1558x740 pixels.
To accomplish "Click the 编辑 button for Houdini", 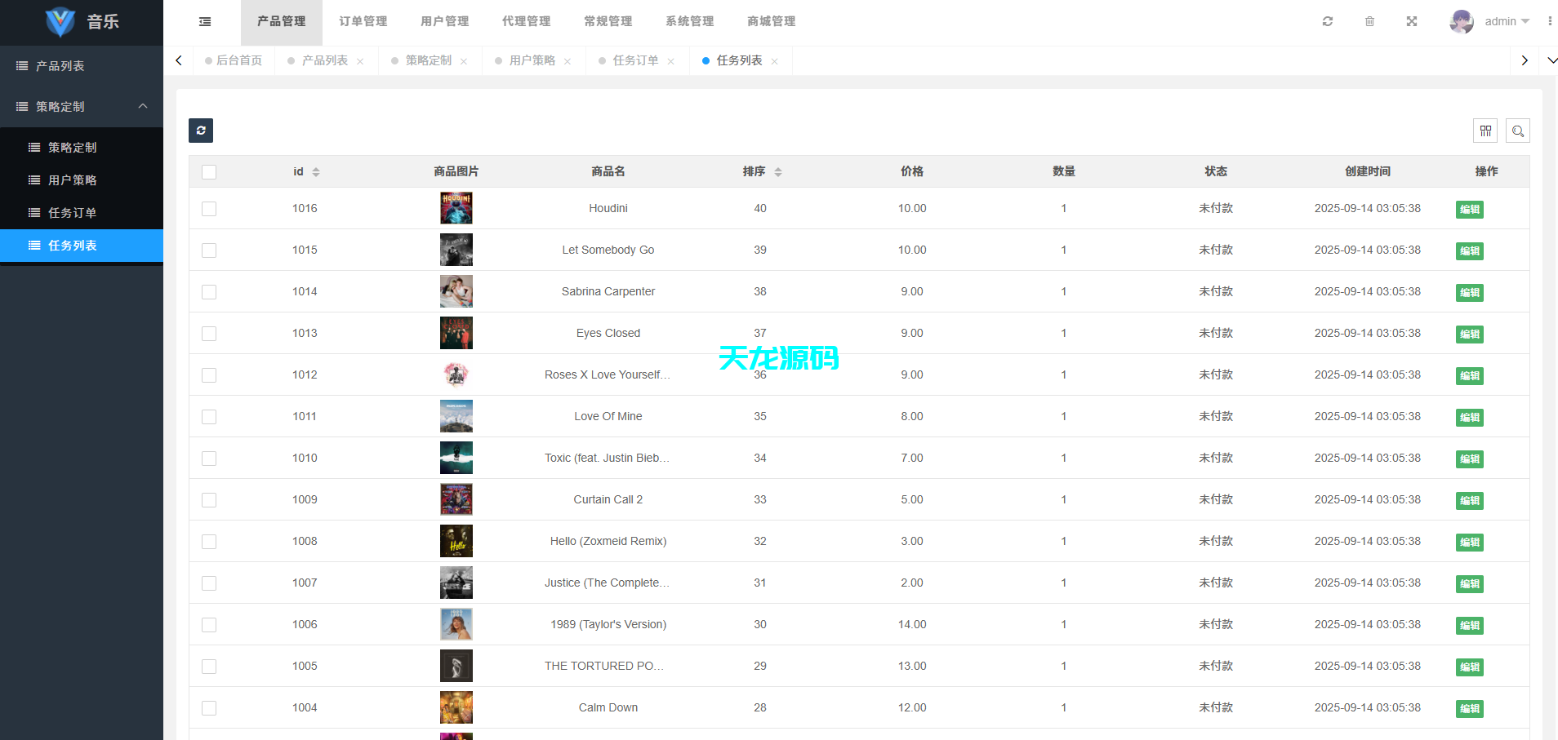I will [1469, 209].
